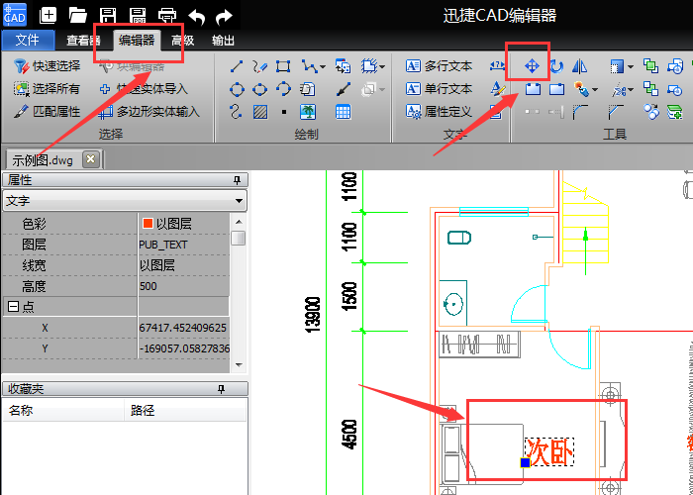Viewport: 693px width, 495px height.
Task: Click the Print icon in the title bar
Action: [167, 15]
